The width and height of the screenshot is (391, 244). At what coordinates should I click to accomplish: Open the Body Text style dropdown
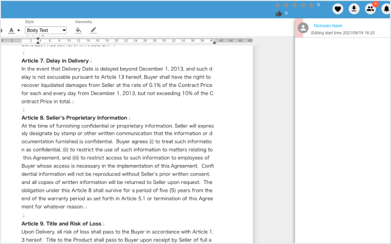45,30
